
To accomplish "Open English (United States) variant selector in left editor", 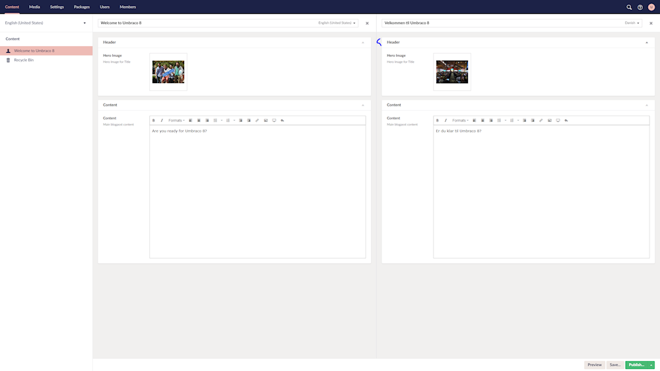I will tap(337, 23).
